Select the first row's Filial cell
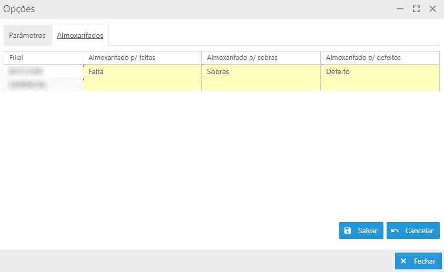This screenshot has height=272, width=444. [43, 71]
